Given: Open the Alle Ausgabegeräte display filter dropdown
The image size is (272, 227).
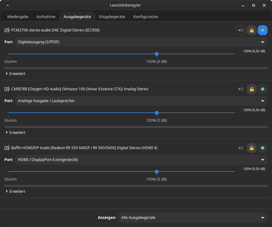Looking at the screenshot, I should pyautogui.click(x=193, y=217).
